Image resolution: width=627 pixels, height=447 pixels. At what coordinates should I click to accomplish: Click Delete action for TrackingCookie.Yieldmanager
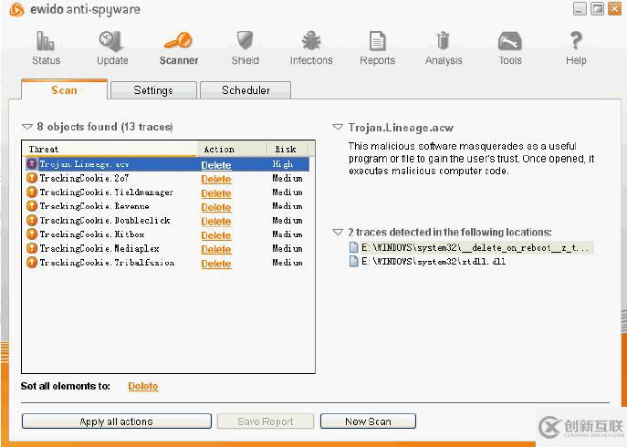click(216, 193)
